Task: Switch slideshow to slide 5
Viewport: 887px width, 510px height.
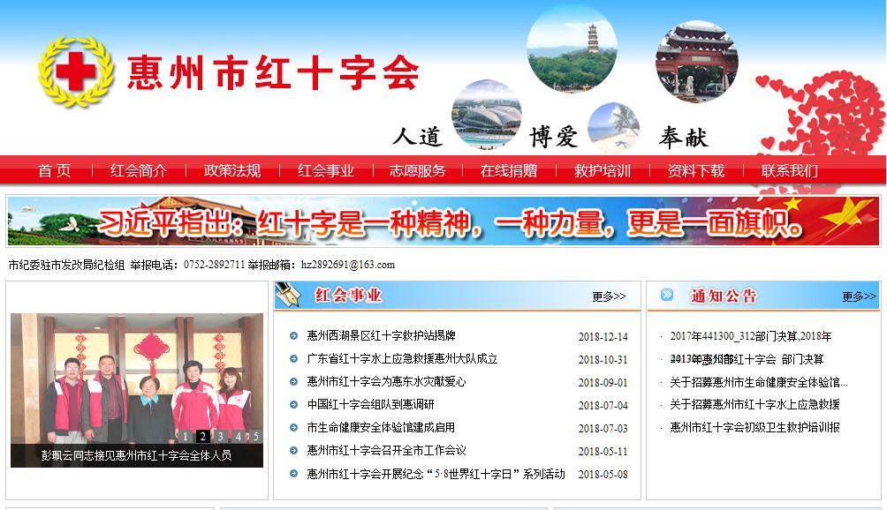Action: point(255,436)
